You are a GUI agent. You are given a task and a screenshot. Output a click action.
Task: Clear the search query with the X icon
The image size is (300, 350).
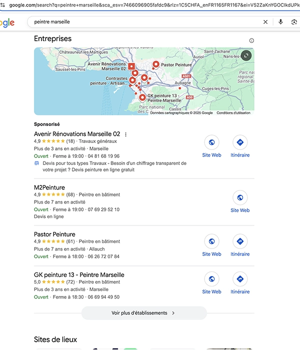coord(265,22)
